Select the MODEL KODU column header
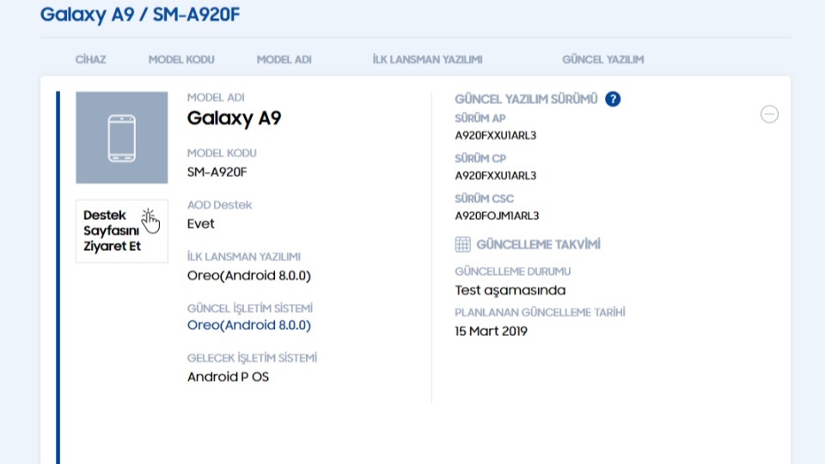 coord(181,59)
